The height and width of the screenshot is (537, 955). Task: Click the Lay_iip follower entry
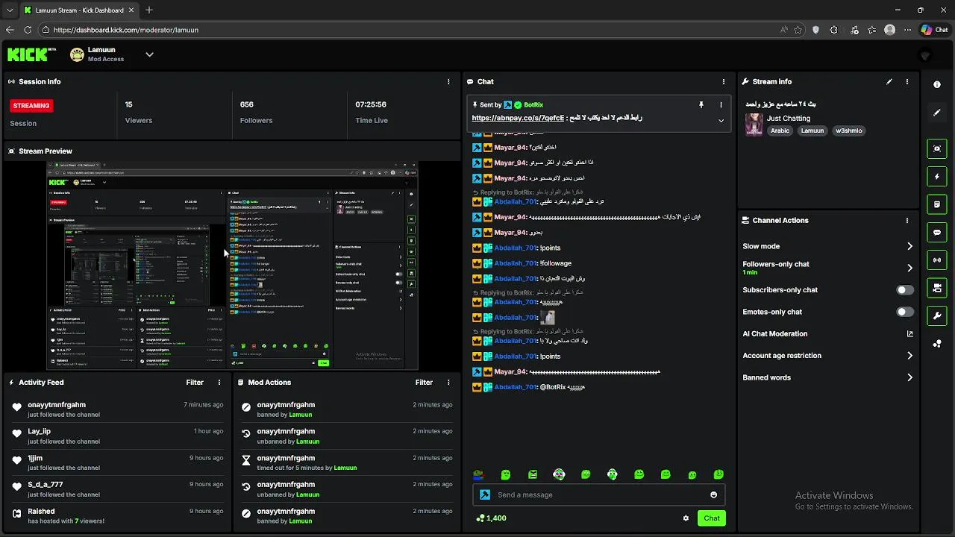point(118,436)
